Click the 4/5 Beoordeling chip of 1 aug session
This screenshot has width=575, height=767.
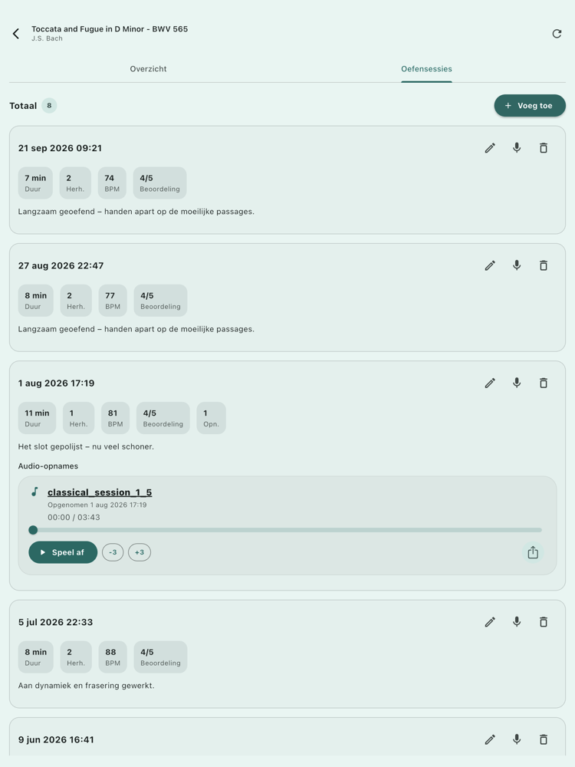click(163, 418)
